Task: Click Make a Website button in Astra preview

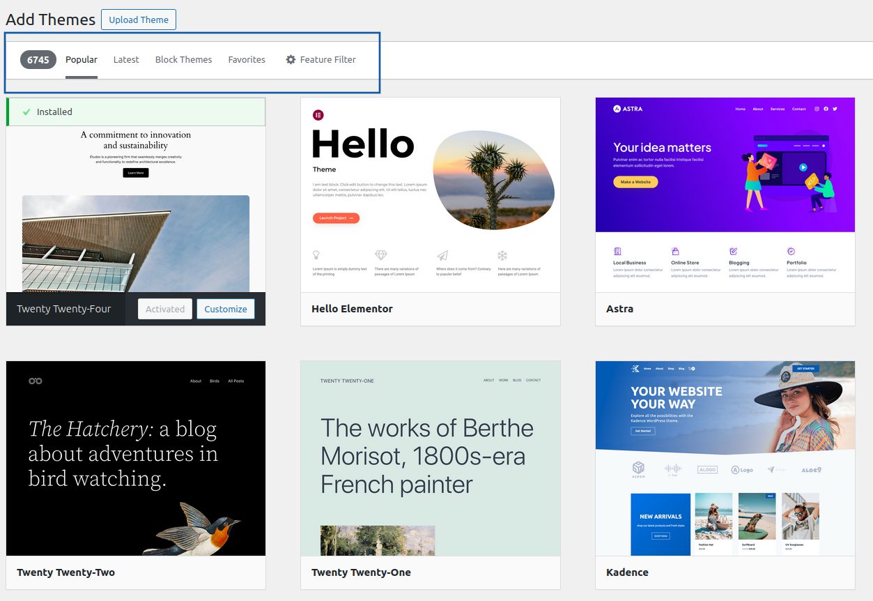Action: (635, 182)
